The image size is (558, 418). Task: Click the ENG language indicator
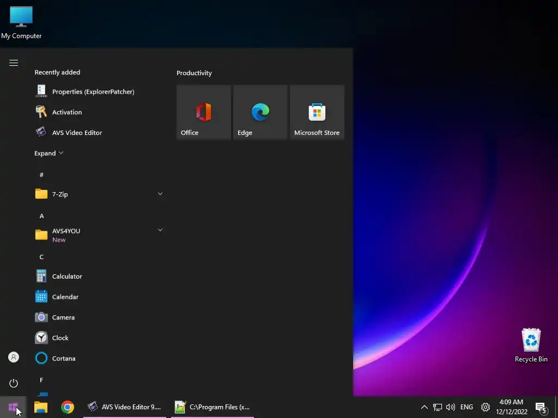point(466,407)
